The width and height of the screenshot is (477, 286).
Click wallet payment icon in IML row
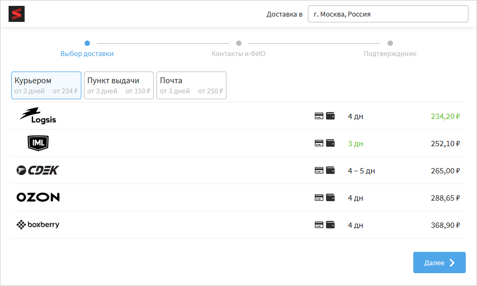330,143
